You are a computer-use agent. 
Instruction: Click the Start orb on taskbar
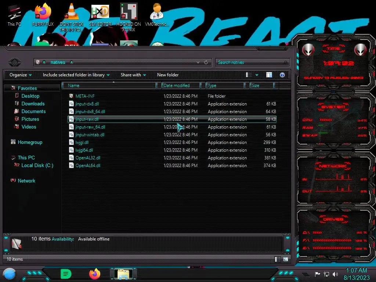coord(10,274)
